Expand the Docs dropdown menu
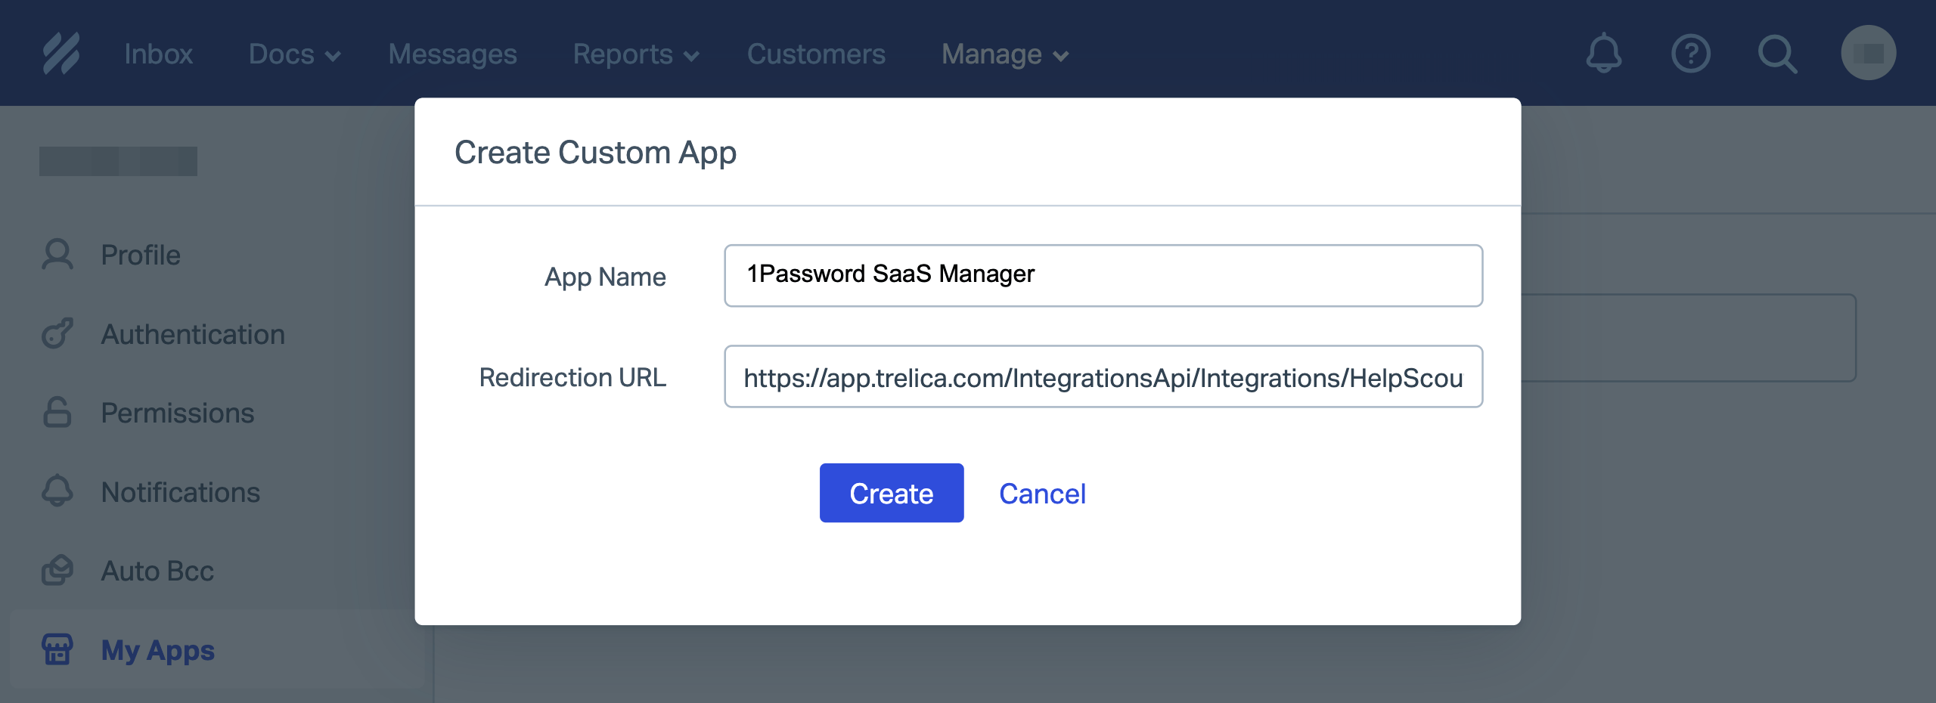Viewport: 1936px width, 703px height. click(294, 54)
